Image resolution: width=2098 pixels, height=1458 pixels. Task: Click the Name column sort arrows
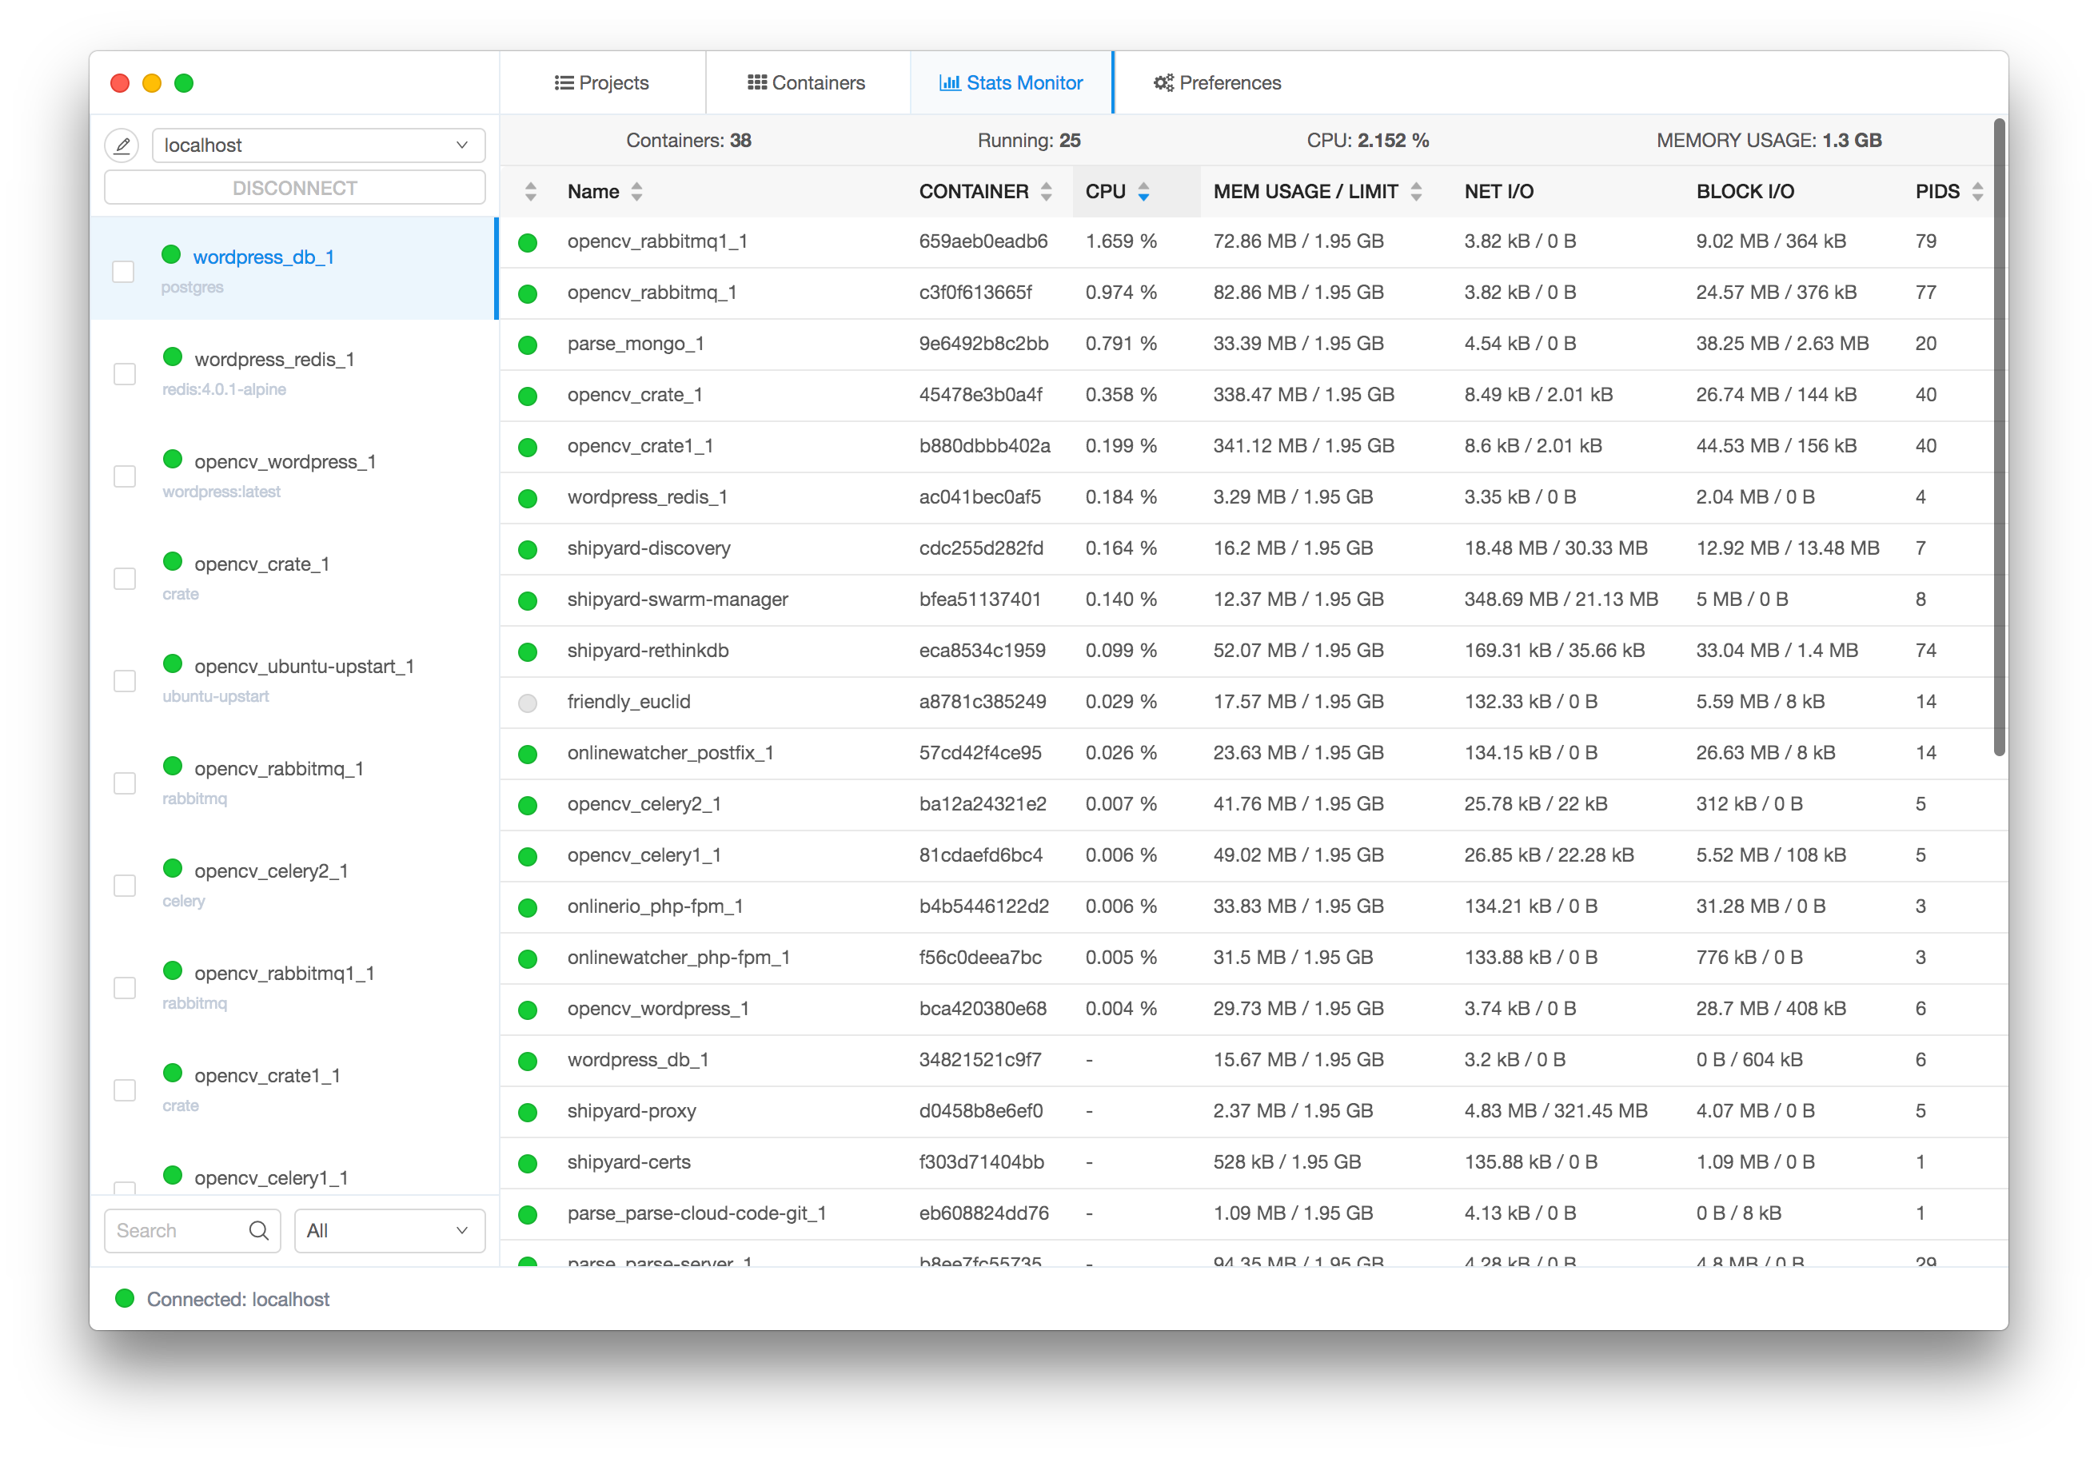637,192
